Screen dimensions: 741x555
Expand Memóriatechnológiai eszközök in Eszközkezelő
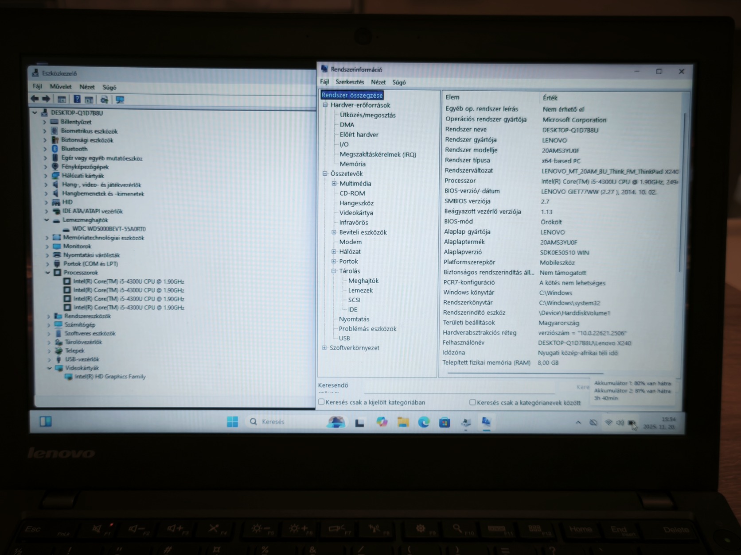tap(47, 238)
